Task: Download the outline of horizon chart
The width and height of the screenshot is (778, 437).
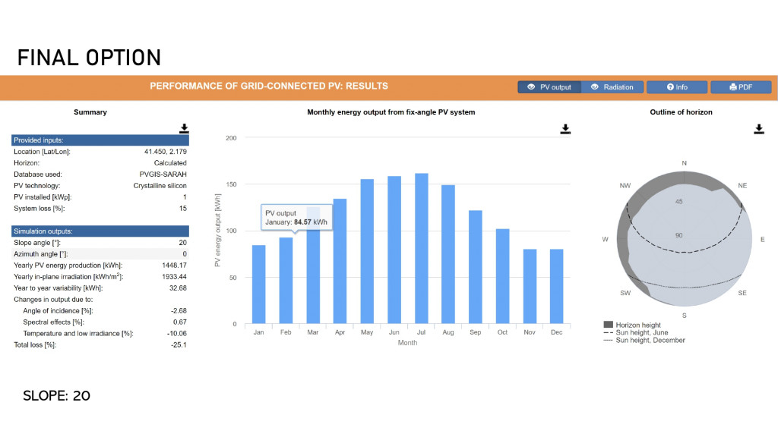Action: coord(758,129)
